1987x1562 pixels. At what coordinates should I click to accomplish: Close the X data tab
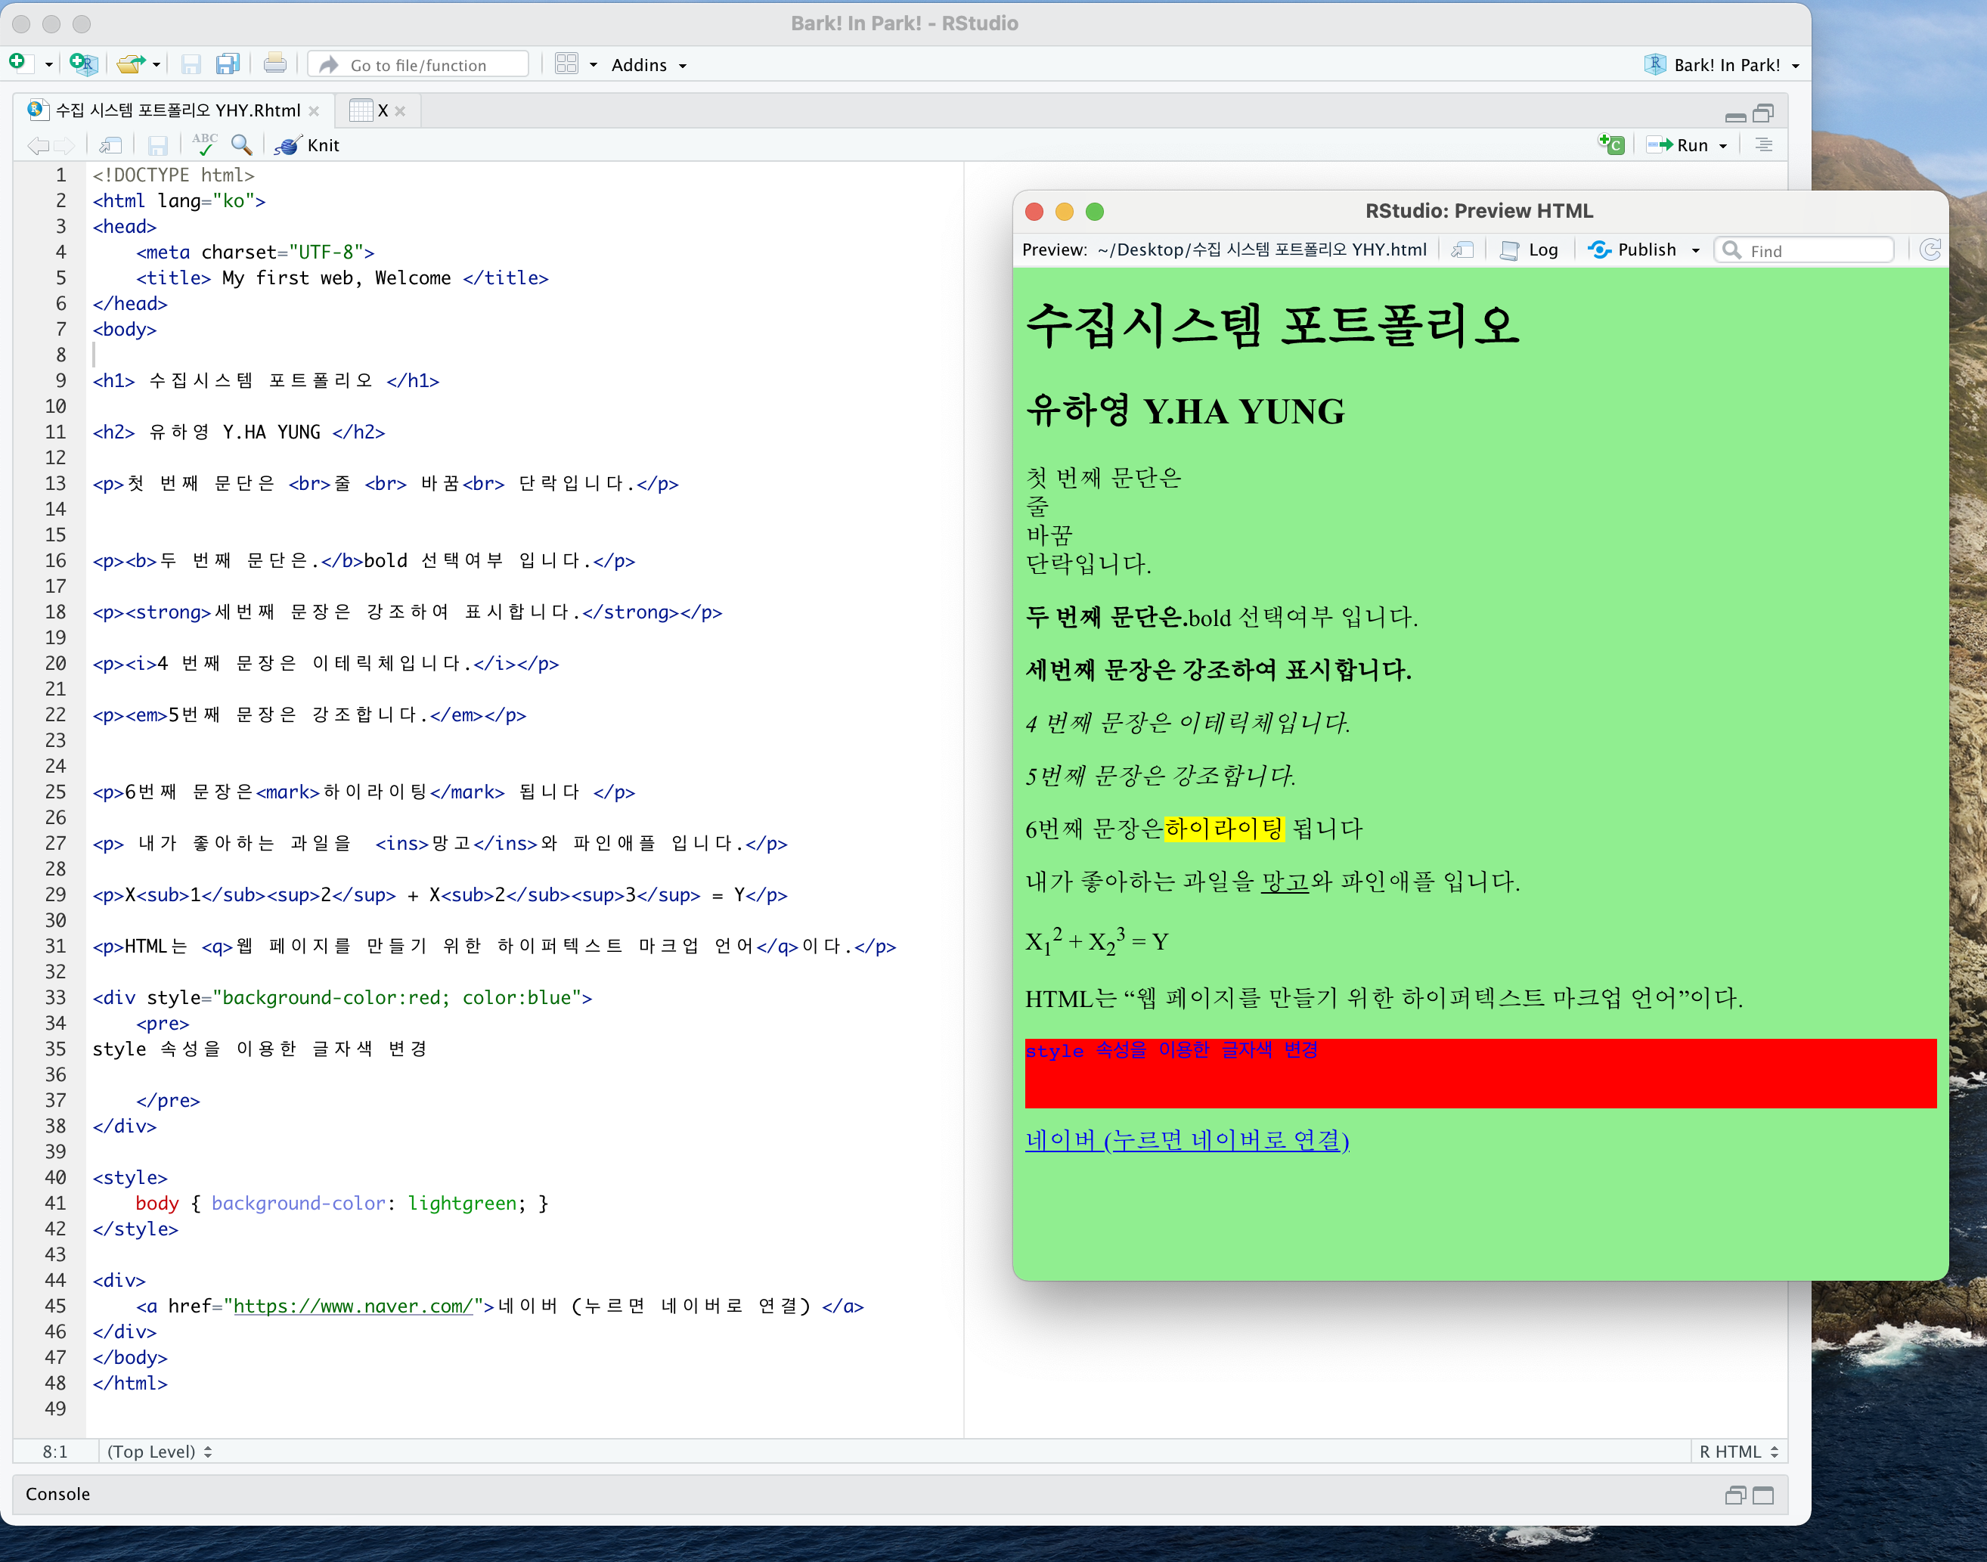click(x=401, y=112)
